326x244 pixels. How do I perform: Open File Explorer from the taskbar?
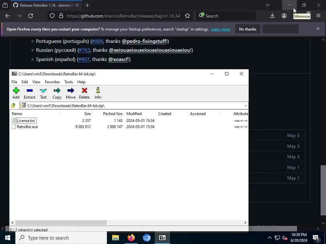pos(115,238)
